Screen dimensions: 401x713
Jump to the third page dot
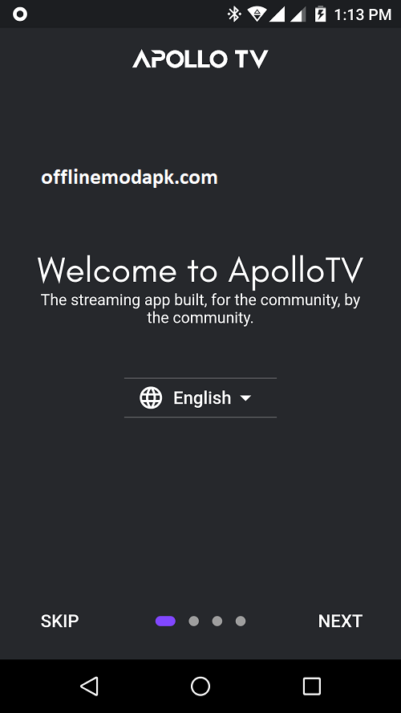point(217,621)
